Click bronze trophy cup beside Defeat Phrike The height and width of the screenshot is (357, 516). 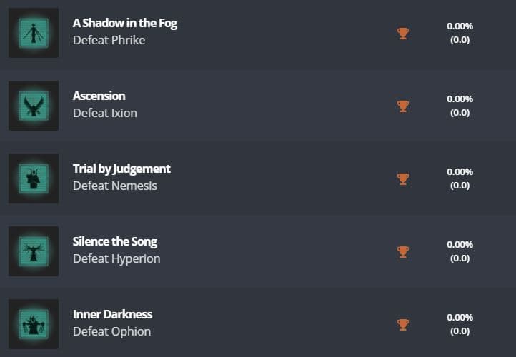[x=403, y=33]
